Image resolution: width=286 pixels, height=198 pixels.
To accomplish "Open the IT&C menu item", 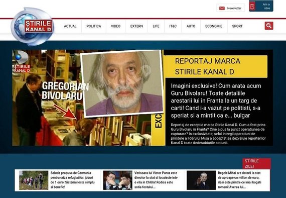I will click(x=173, y=26).
